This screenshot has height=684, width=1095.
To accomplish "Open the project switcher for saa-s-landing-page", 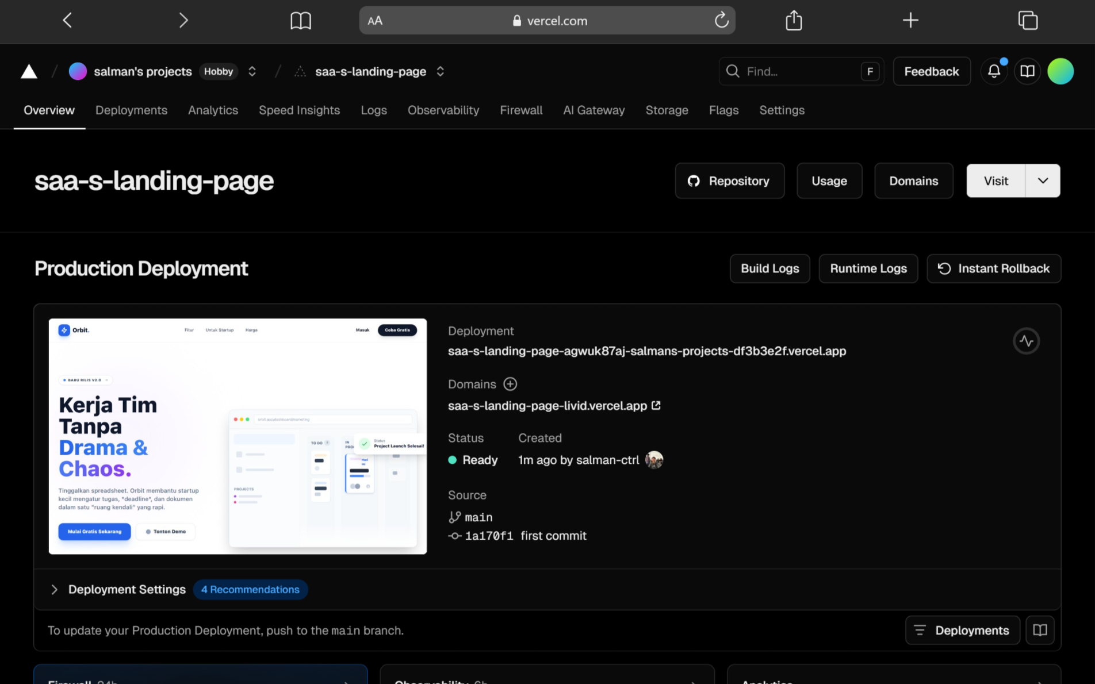I will pyautogui.click(x=441, y=71).
